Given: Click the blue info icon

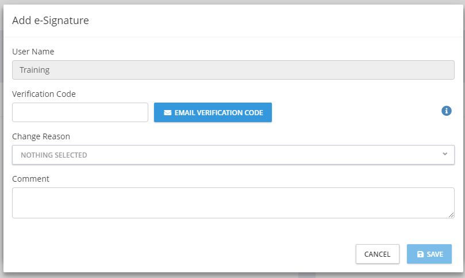Looking at the screenshot, I should click(x=446, y=111).
